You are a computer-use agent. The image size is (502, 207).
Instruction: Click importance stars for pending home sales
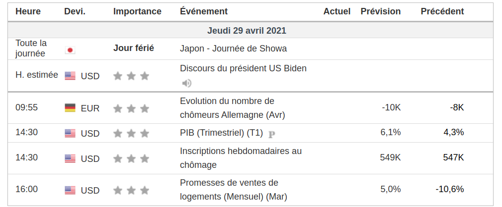click(131, 190)
